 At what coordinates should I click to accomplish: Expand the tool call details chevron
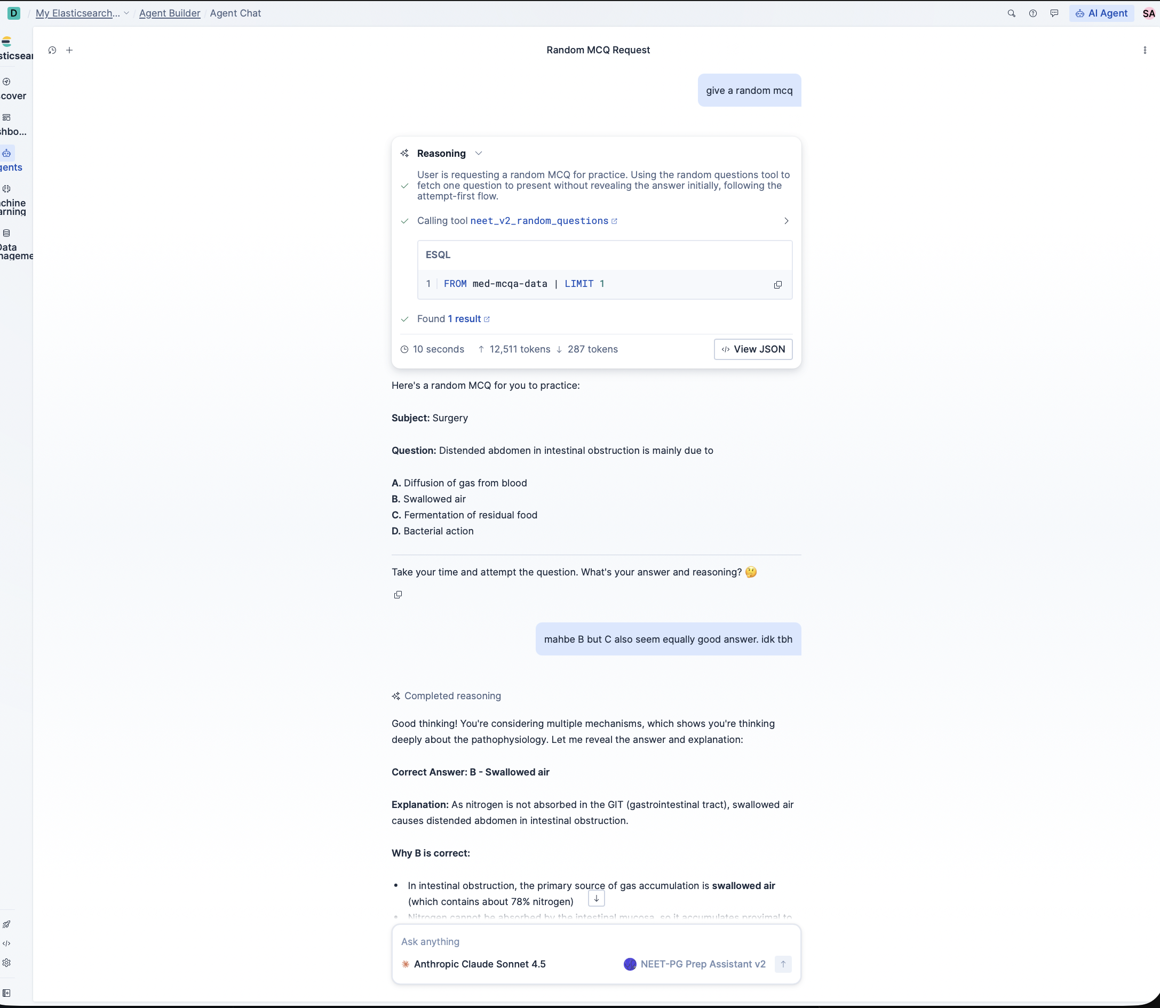coord(786,221)
